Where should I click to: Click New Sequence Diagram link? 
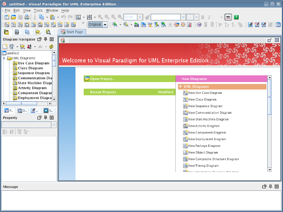pos(206,106)
